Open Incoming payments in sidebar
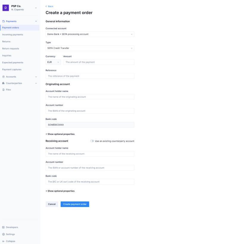This screenshot has width=238, height=244. [12, 35]
